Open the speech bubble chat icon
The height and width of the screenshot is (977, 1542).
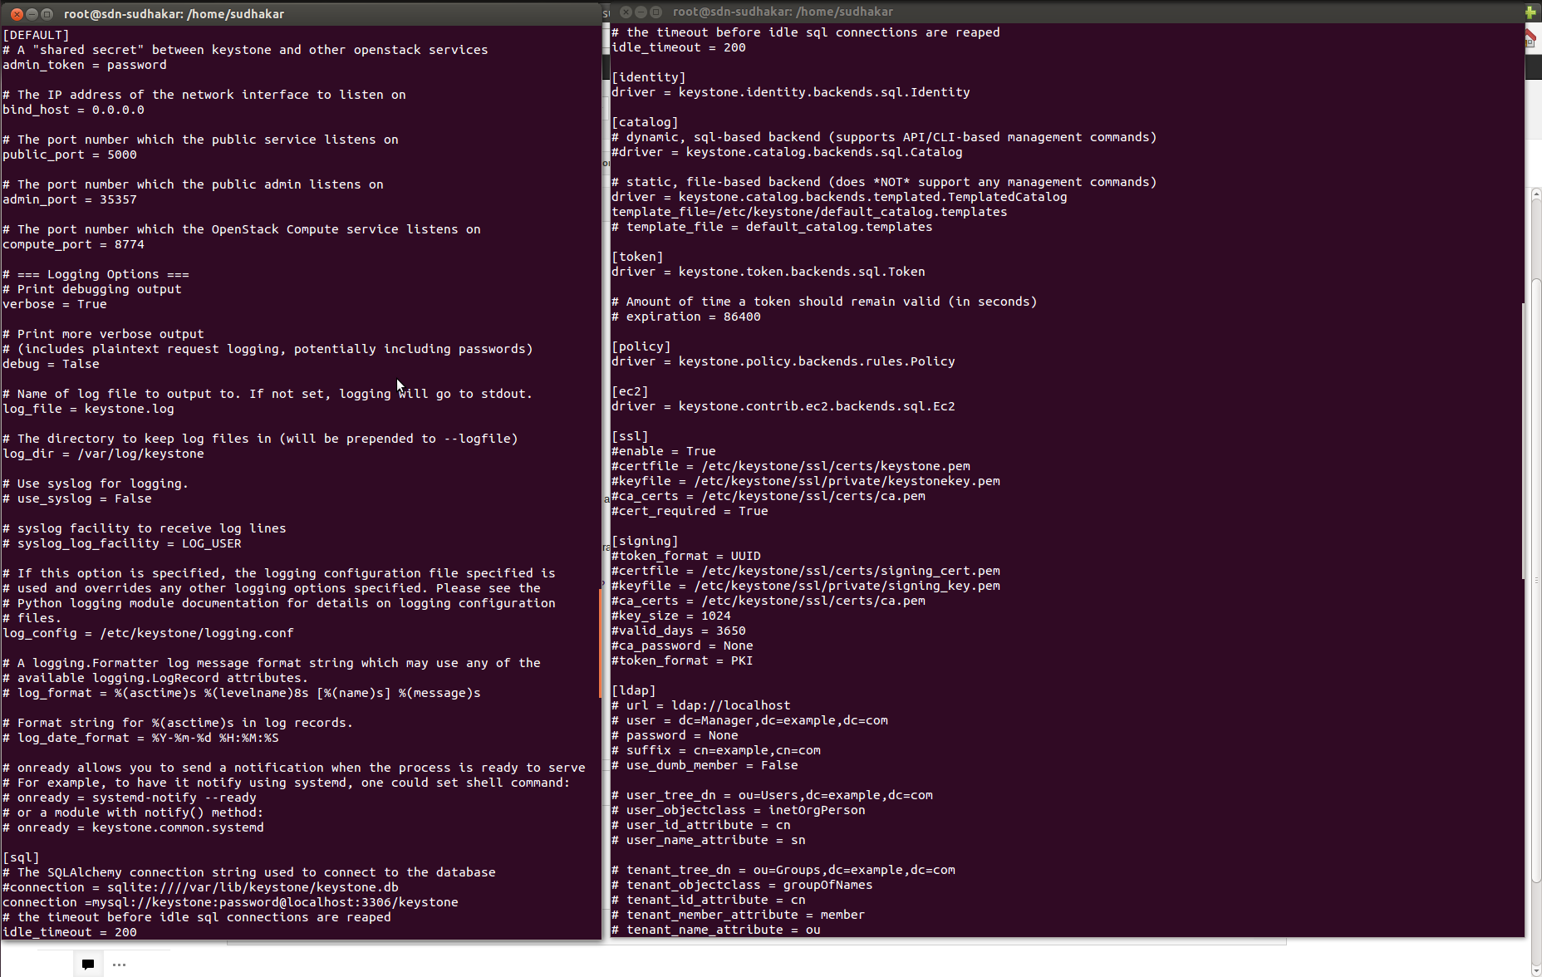point(88,964)
